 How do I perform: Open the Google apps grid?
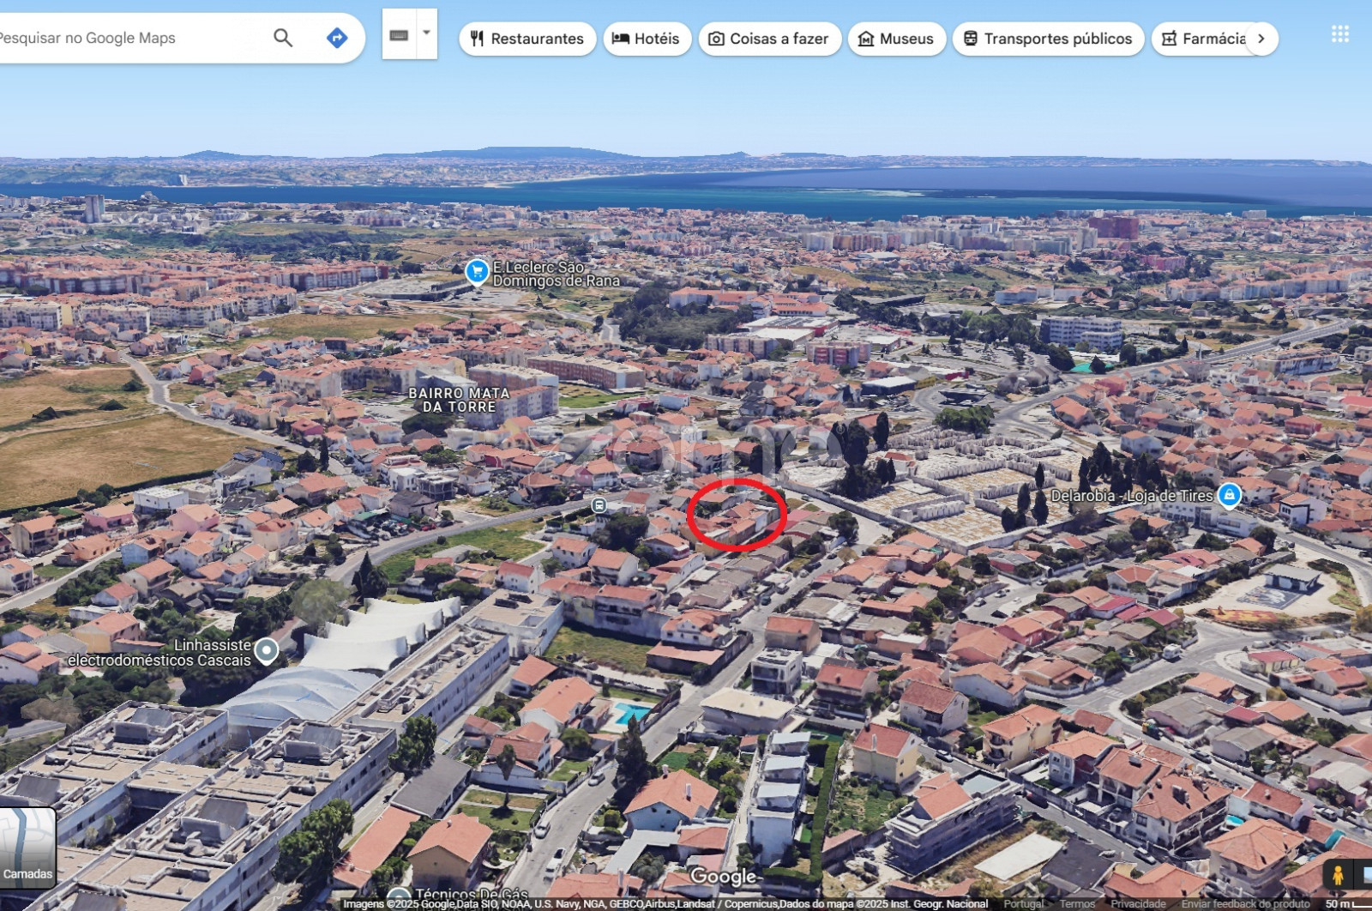[1339, 34]
